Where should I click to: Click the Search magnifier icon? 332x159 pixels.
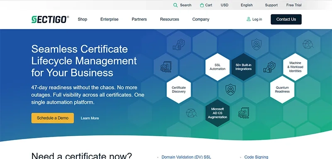point(175,5)
